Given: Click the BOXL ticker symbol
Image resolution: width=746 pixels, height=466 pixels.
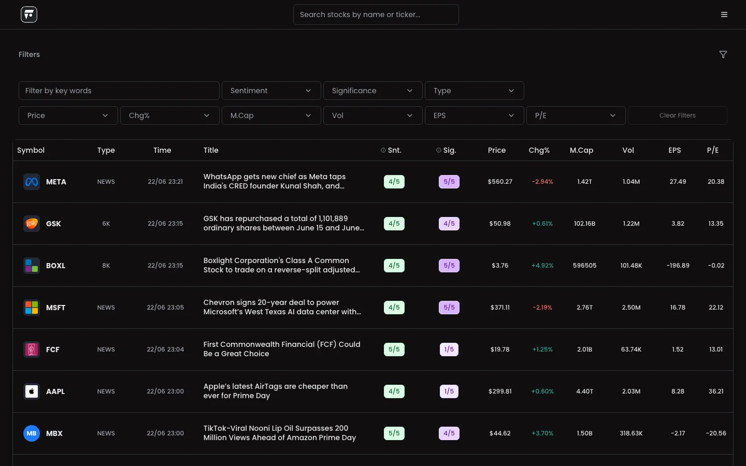Looking at the screenshot, I should (55, 266).
